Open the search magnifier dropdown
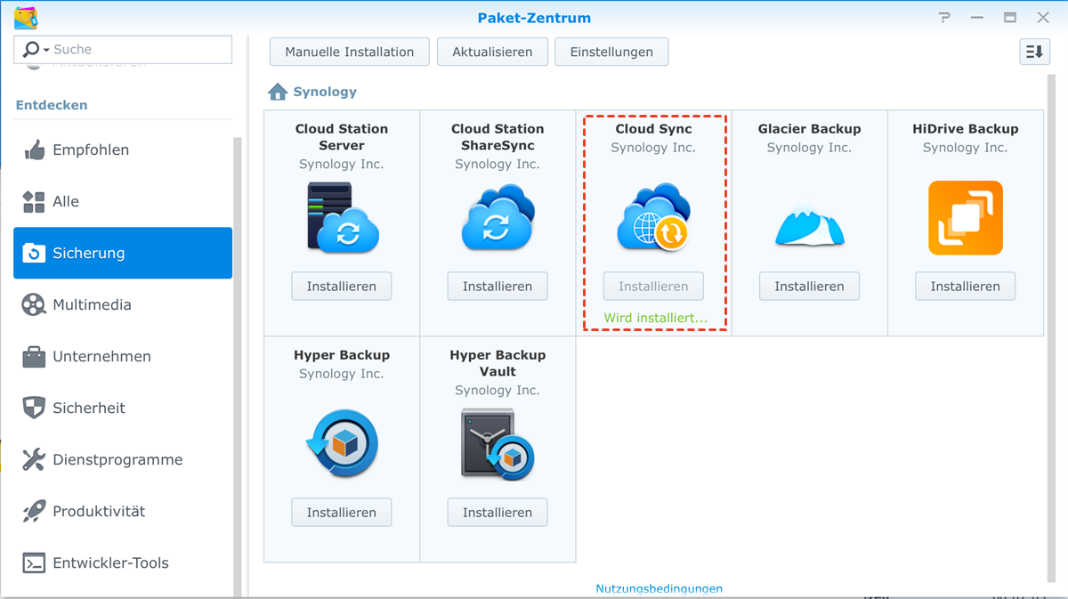Viewport: 1068px width, 599px height. (x=36, y=50)
